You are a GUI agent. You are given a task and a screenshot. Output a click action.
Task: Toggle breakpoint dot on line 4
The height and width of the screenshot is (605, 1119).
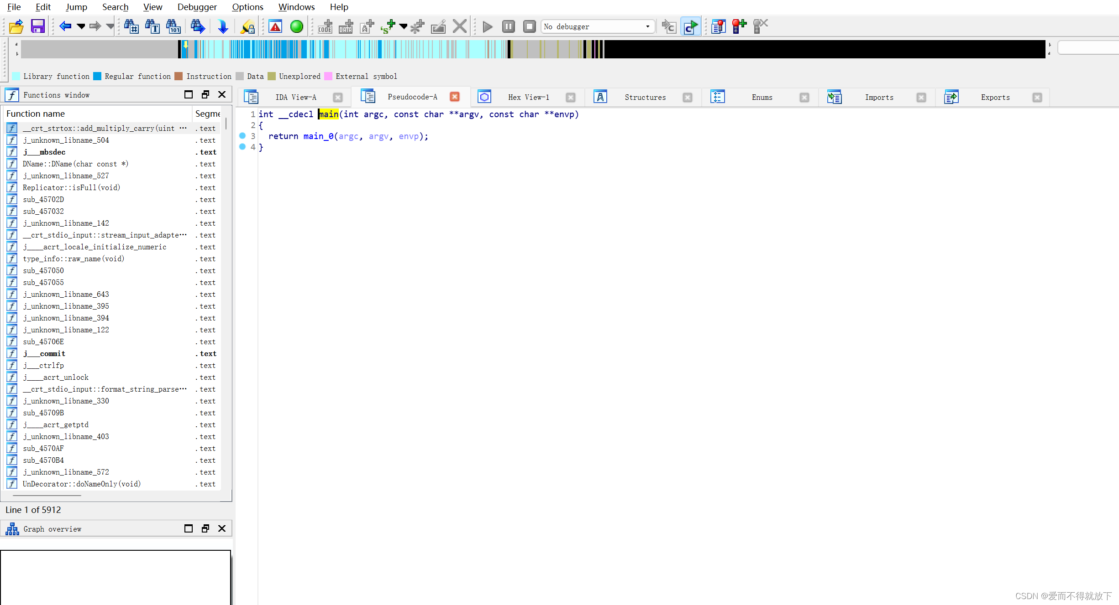click(242, 147)
